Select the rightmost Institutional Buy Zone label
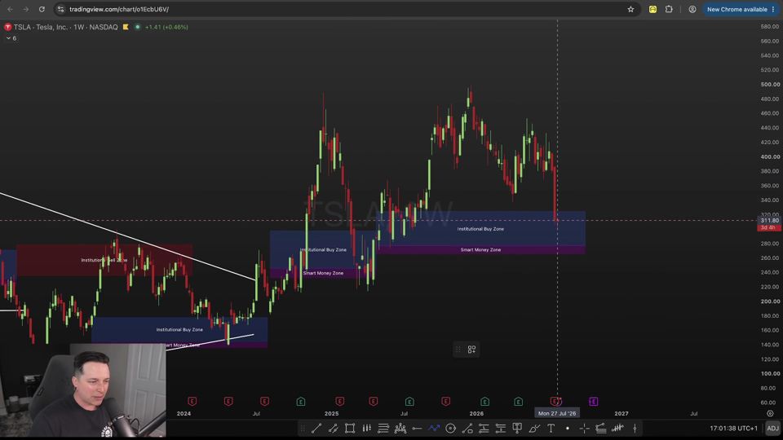Viewport: 783px width, 440px height. (x=480, y=229)
